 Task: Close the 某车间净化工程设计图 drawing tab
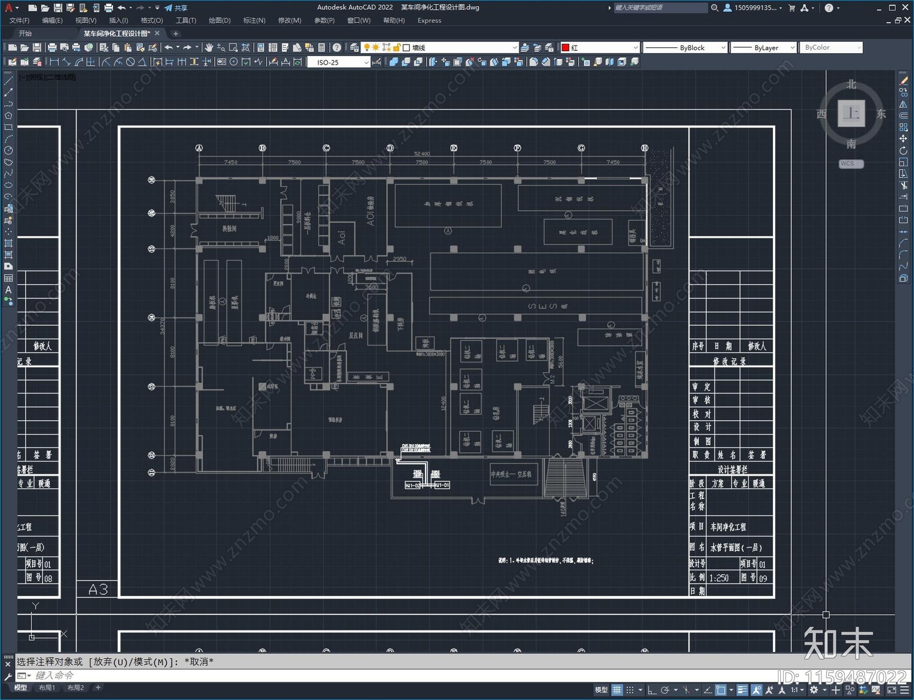coord(158,33)
